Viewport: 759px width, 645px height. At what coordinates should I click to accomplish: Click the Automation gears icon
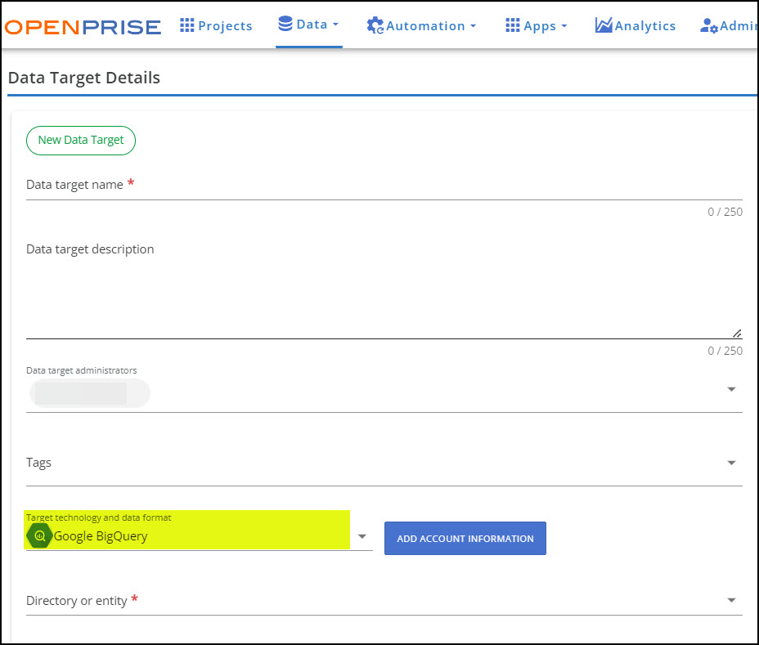[x=375, y=25]
